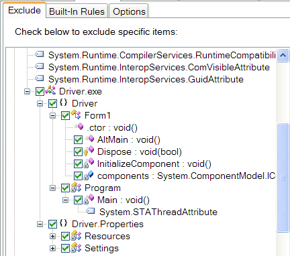Collapse the Driver.Properties node
Image resolution: width=290 pixels, height=256 pixels.
click(40, 224)
